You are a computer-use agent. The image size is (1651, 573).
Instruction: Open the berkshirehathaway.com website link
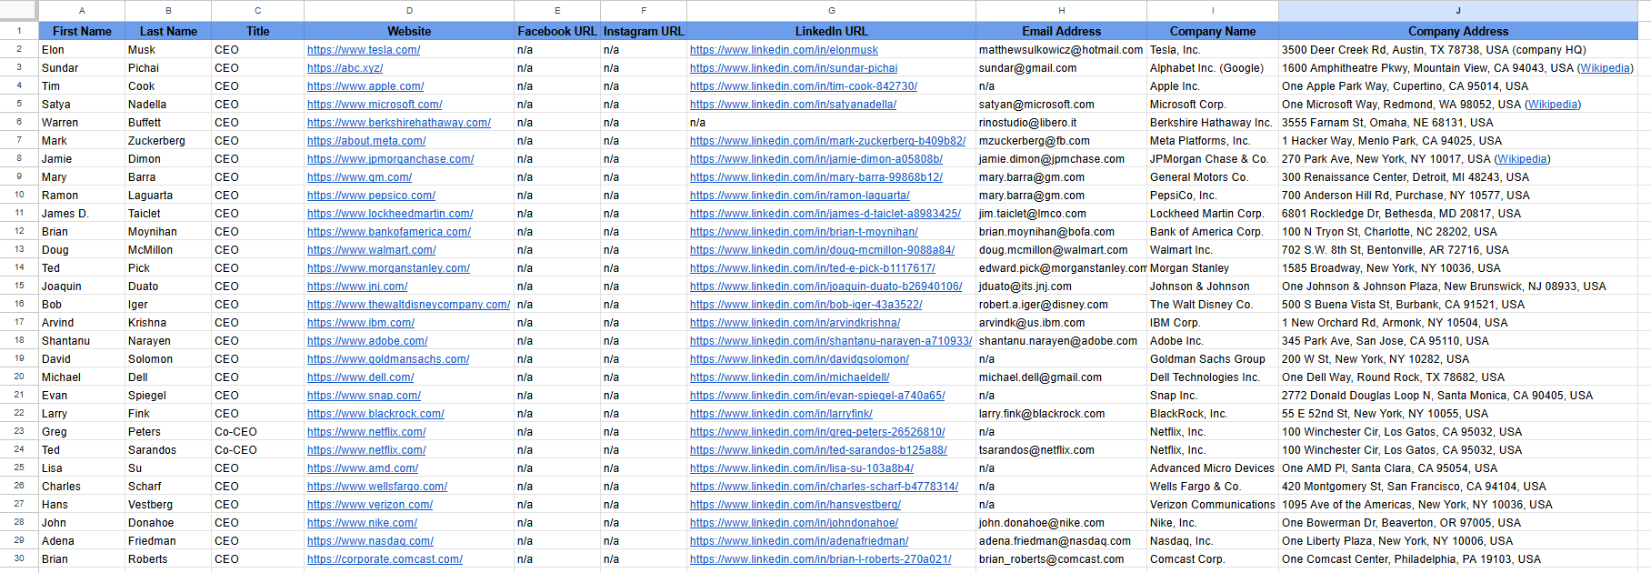(x=399, y=123)
